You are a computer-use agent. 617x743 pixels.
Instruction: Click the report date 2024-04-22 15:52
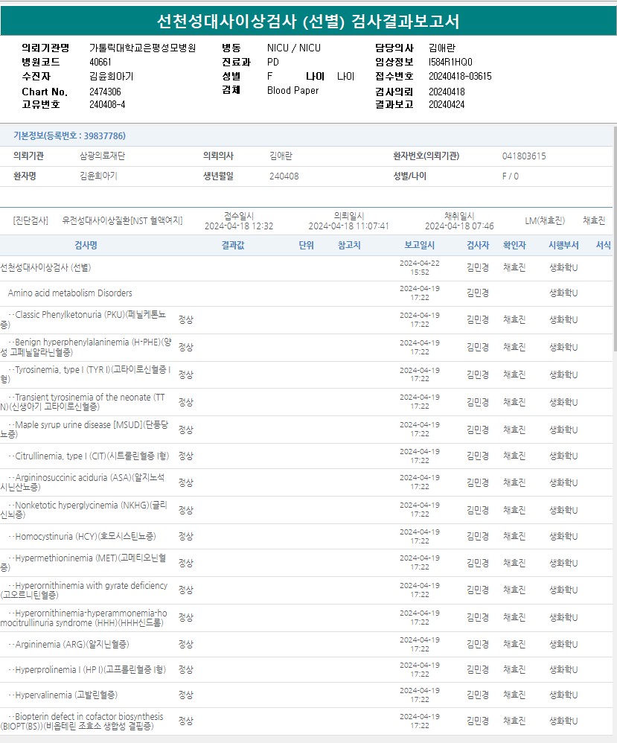[419, 268]
